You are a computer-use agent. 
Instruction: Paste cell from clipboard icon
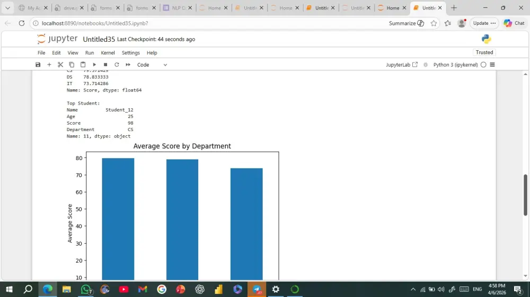[x=83, y=64]
